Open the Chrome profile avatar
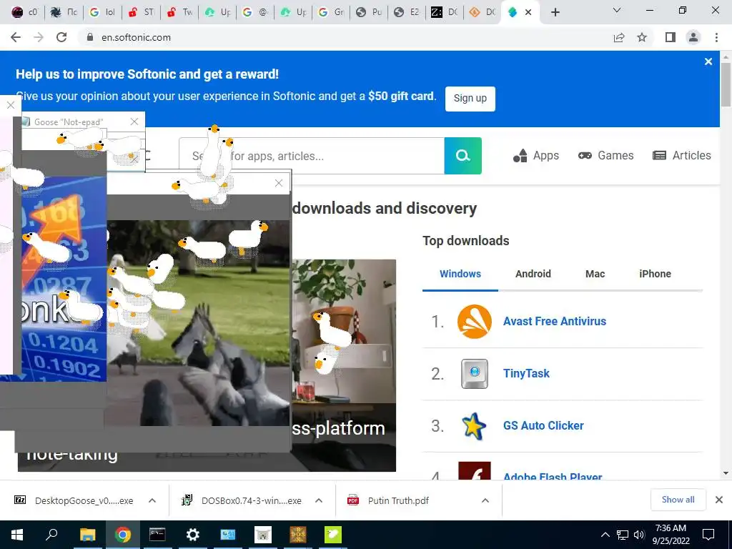 693,37
